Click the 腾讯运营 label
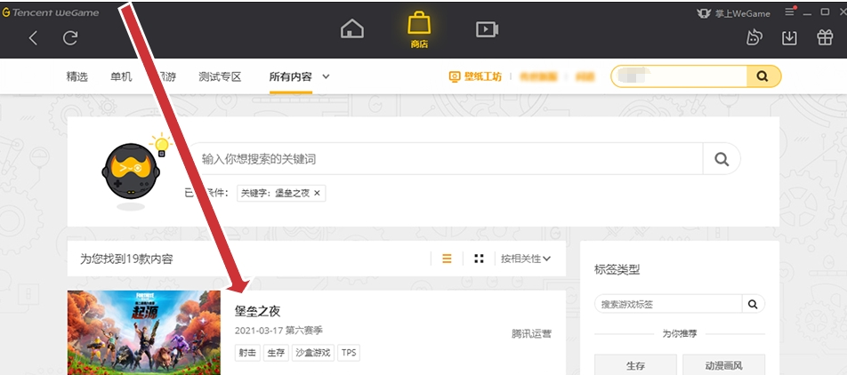 (x=531, y=333)
